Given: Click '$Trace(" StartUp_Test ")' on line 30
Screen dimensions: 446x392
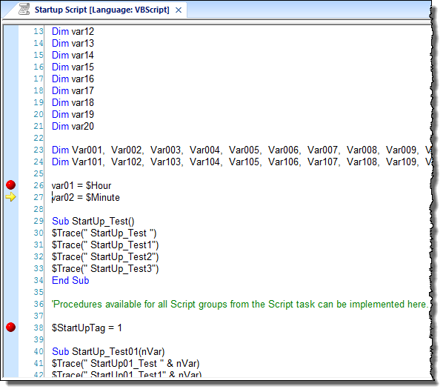Looking at the screenshot, I should point(104,233).
